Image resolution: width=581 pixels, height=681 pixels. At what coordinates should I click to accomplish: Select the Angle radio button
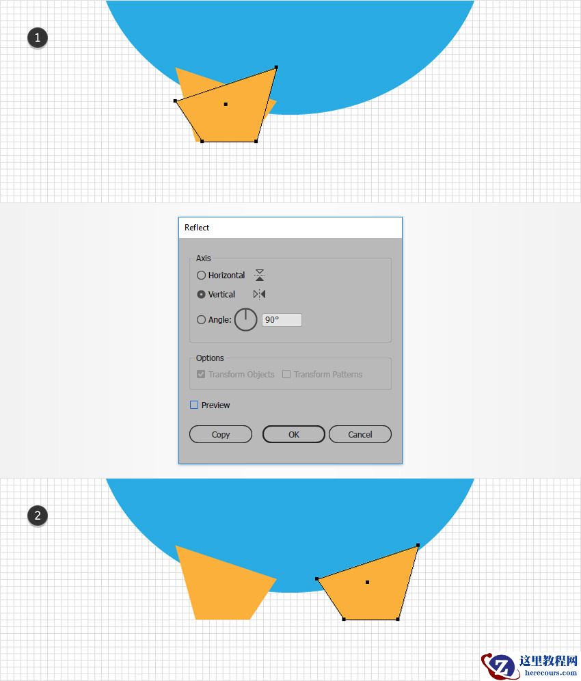click(x=201, y=320)
